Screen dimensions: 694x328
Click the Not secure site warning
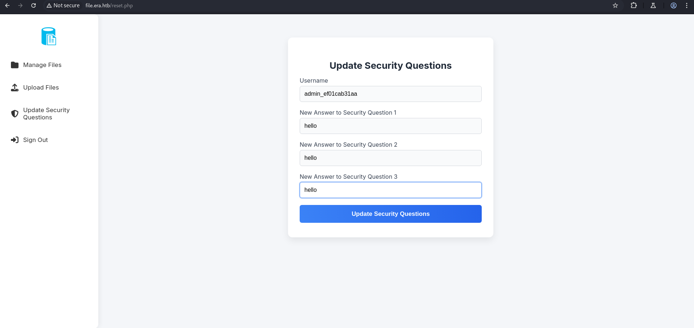(63, 5)
